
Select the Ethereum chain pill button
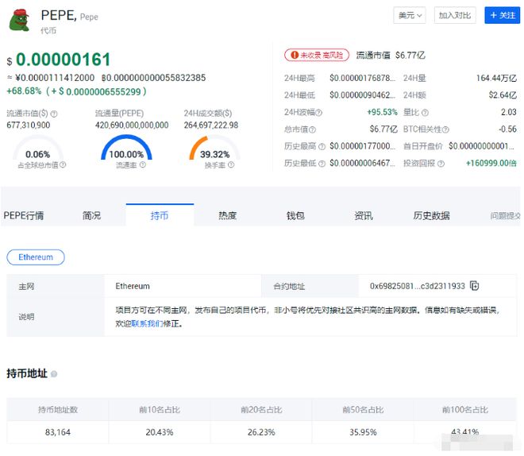tap(36, 257)
